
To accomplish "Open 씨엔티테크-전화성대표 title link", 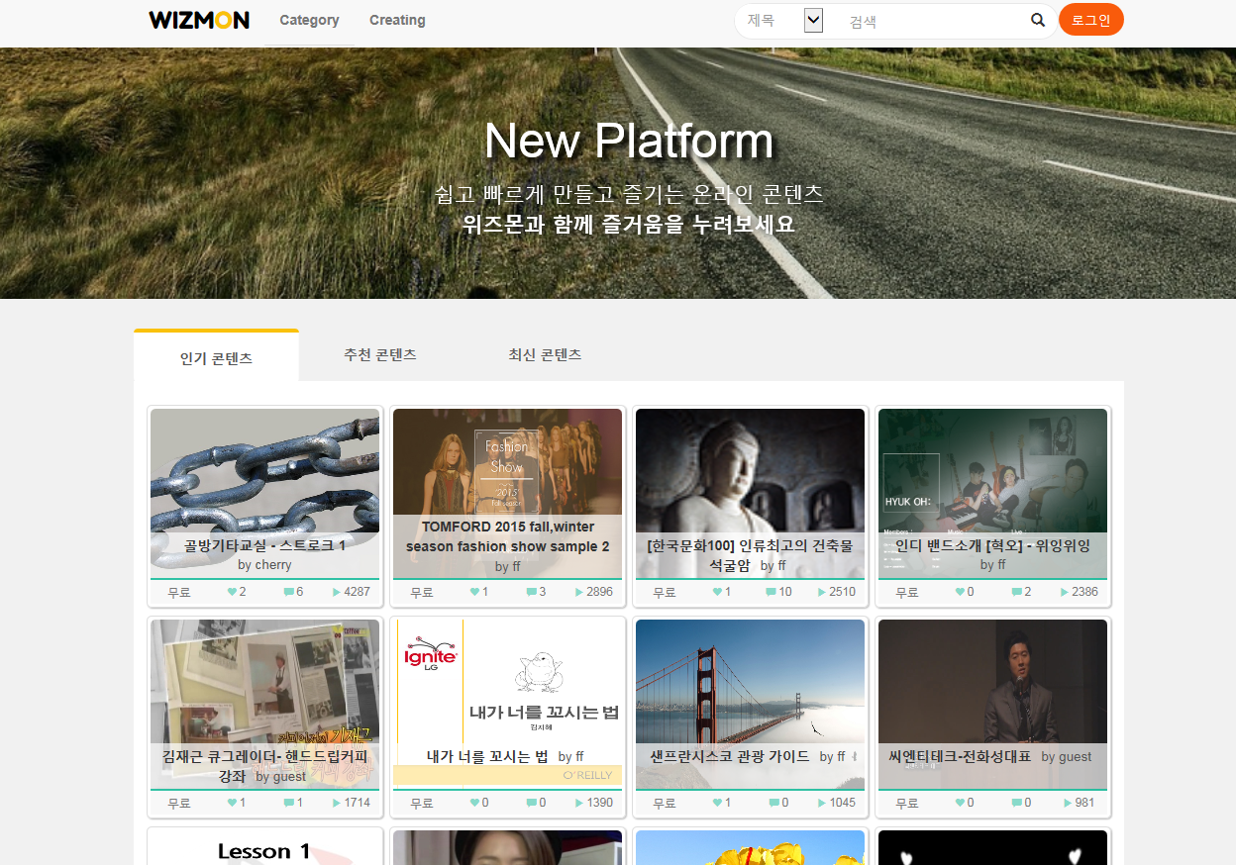I will 961,756.
